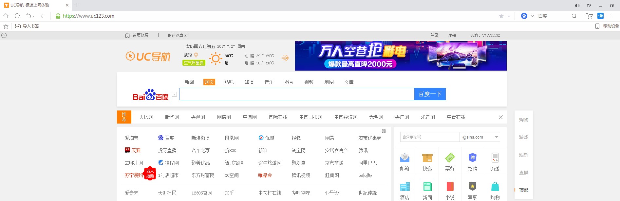Jump to 游戏 in side navigation

[523, 137]
